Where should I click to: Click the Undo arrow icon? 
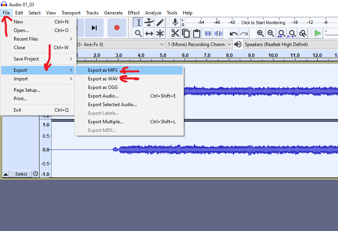tap(234, 34)
